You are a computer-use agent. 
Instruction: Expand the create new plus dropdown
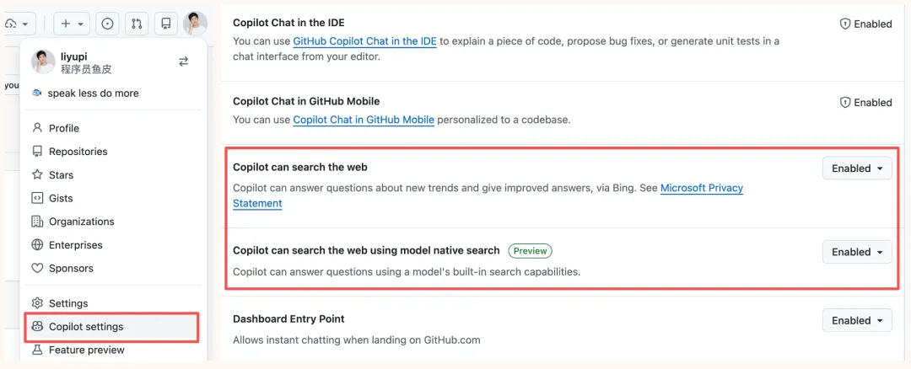click(x=73, y=24)
